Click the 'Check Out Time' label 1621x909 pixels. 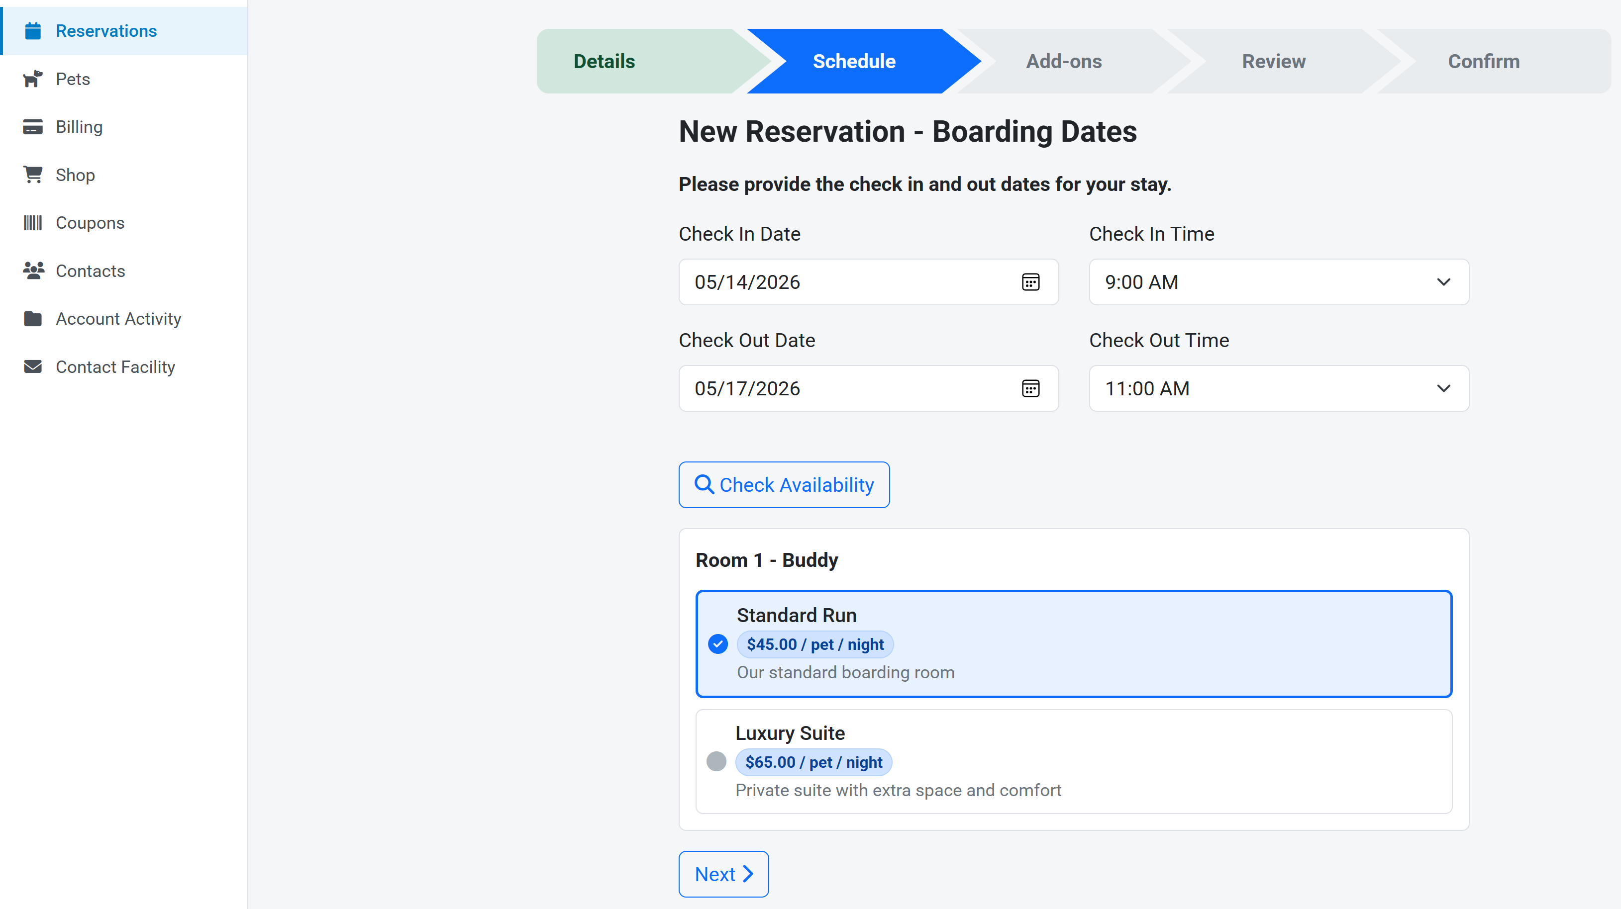[x=1159, y=340]
